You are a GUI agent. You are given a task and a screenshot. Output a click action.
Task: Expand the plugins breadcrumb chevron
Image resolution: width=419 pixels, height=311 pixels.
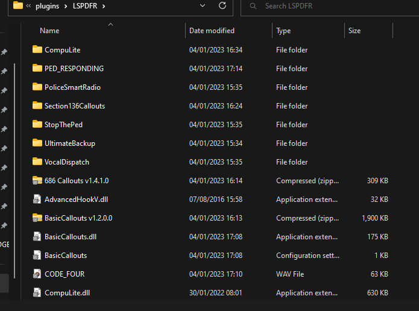66,6
